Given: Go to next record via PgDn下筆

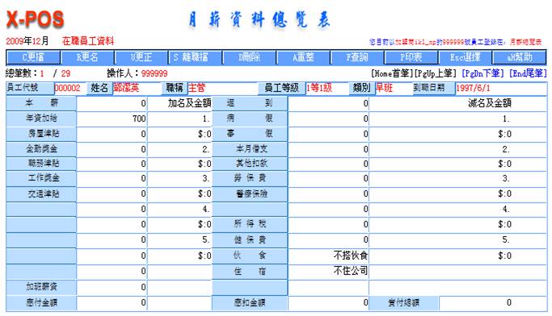Looking at the screenshot, I should pyautogui.click(x=483, y=73).
